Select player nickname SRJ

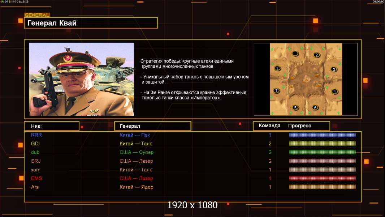[36, 161]
